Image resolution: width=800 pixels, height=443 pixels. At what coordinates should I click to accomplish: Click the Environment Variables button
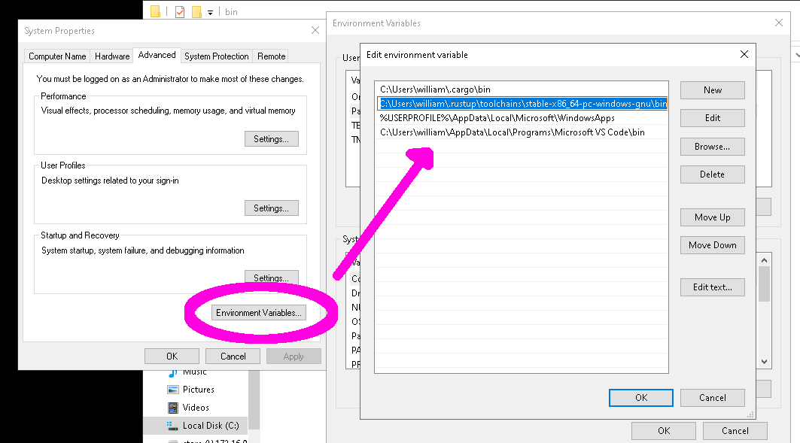259,313
